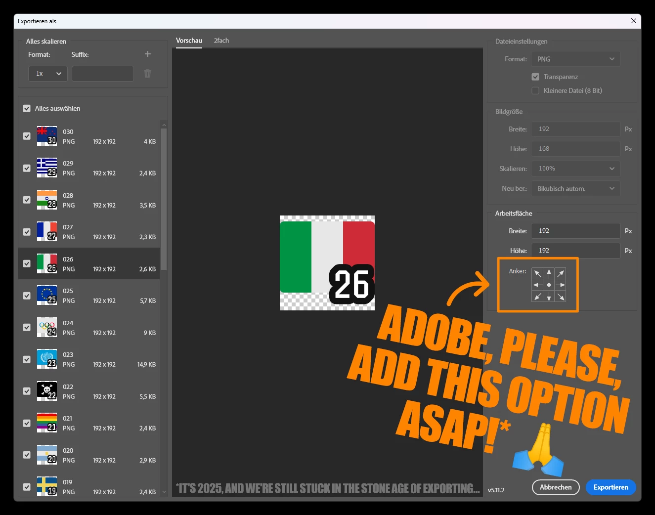Set anchor to top-right arrow
Image resolution: width=655 pixels, height=515 pixels.
coord(560,273)
